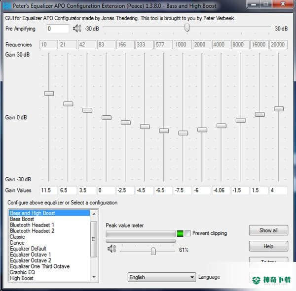Image resolution: width=296 pixels, height=291 pixels.
Task: Click the first gain field showing 6.5
Action: click(x=68, y=190)
